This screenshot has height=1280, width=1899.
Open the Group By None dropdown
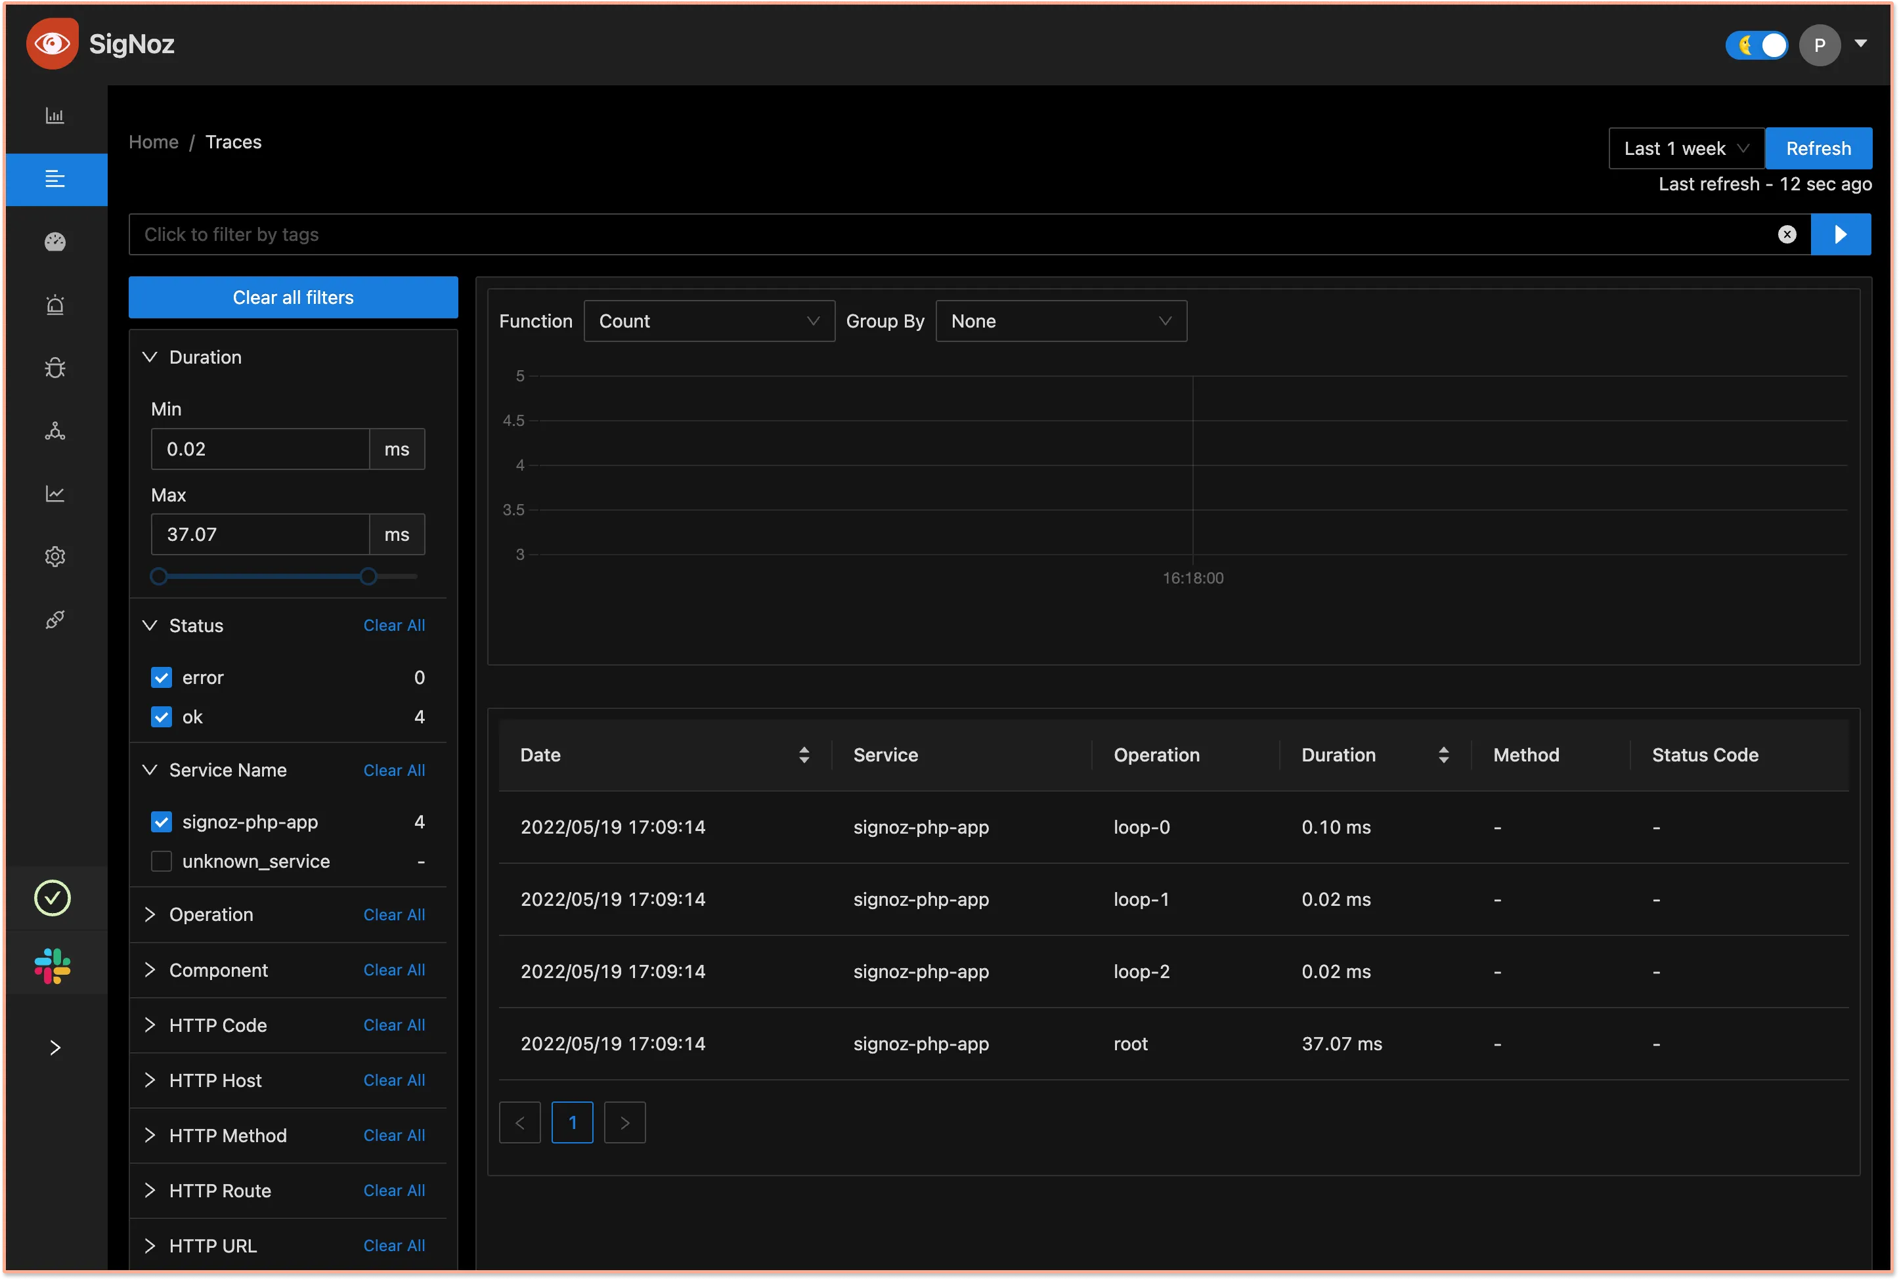1060,321
